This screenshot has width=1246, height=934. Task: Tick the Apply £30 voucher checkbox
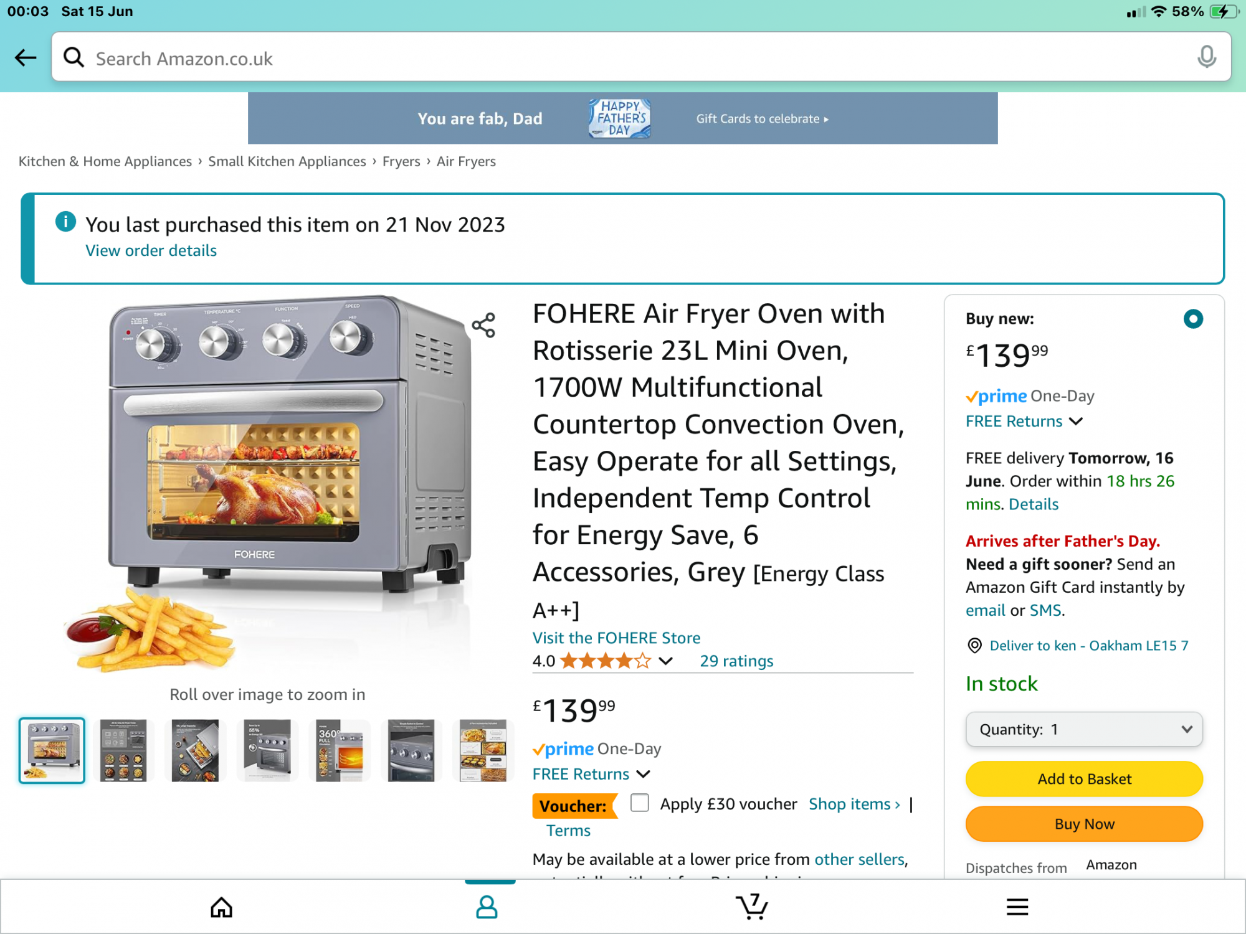pyautogui.click(x=639, y=803)
